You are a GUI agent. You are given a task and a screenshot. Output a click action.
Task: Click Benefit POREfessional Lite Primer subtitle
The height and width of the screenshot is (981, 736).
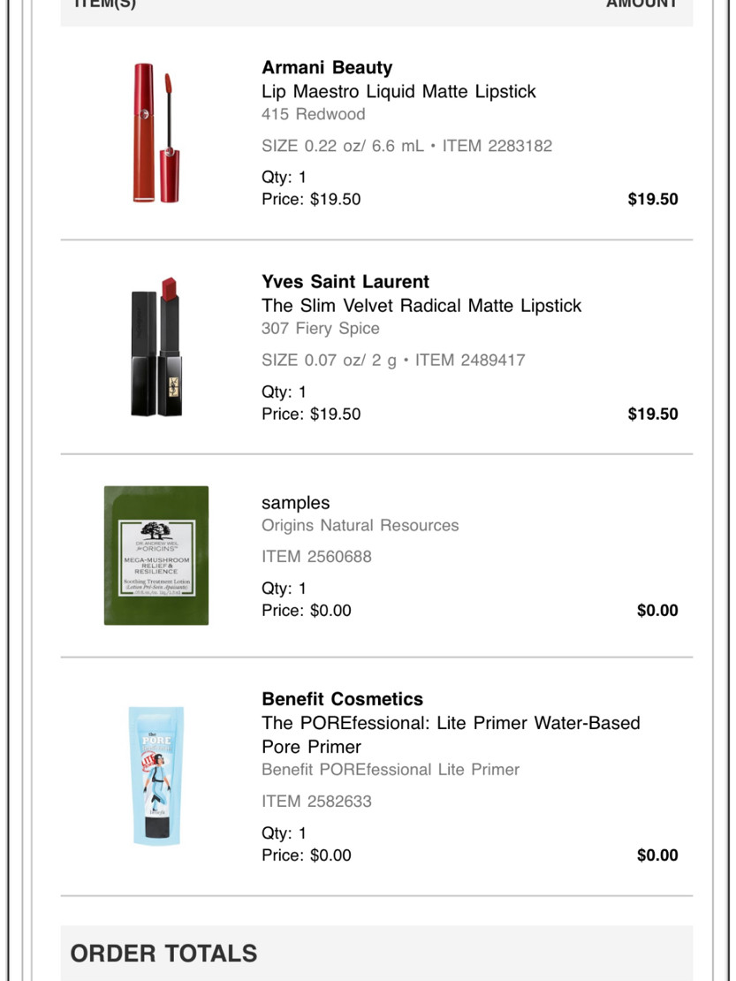[391, 770]
